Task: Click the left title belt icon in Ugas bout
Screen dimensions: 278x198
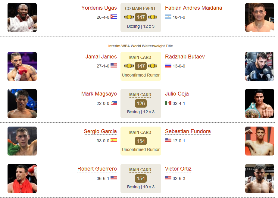Action: (129, 17)
